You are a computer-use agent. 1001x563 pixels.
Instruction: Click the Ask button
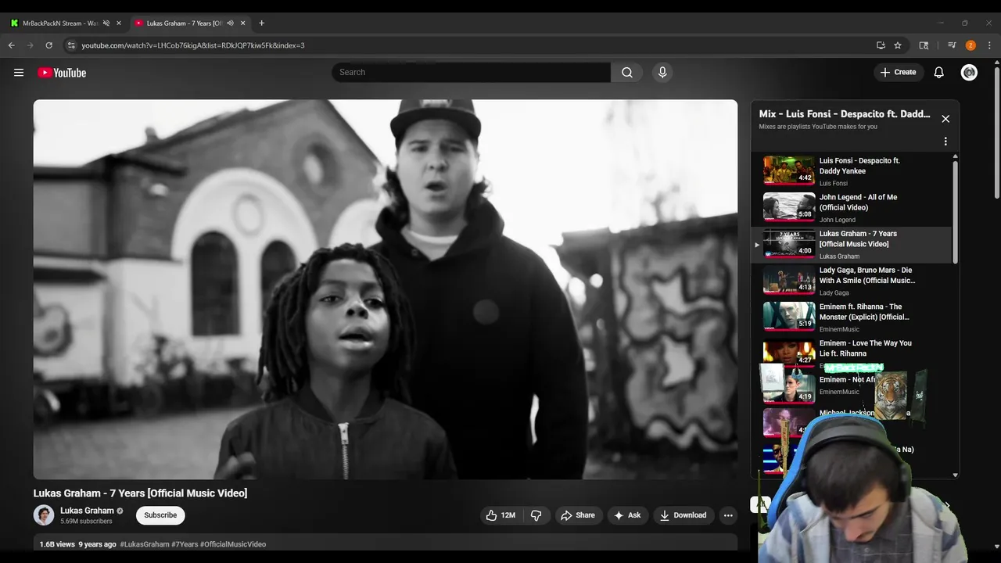pyautogui.click(x=628, y=515)
